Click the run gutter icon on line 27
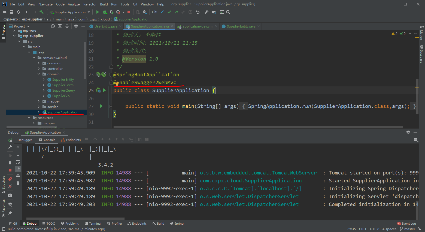425x232 pixels. point(101,106)
